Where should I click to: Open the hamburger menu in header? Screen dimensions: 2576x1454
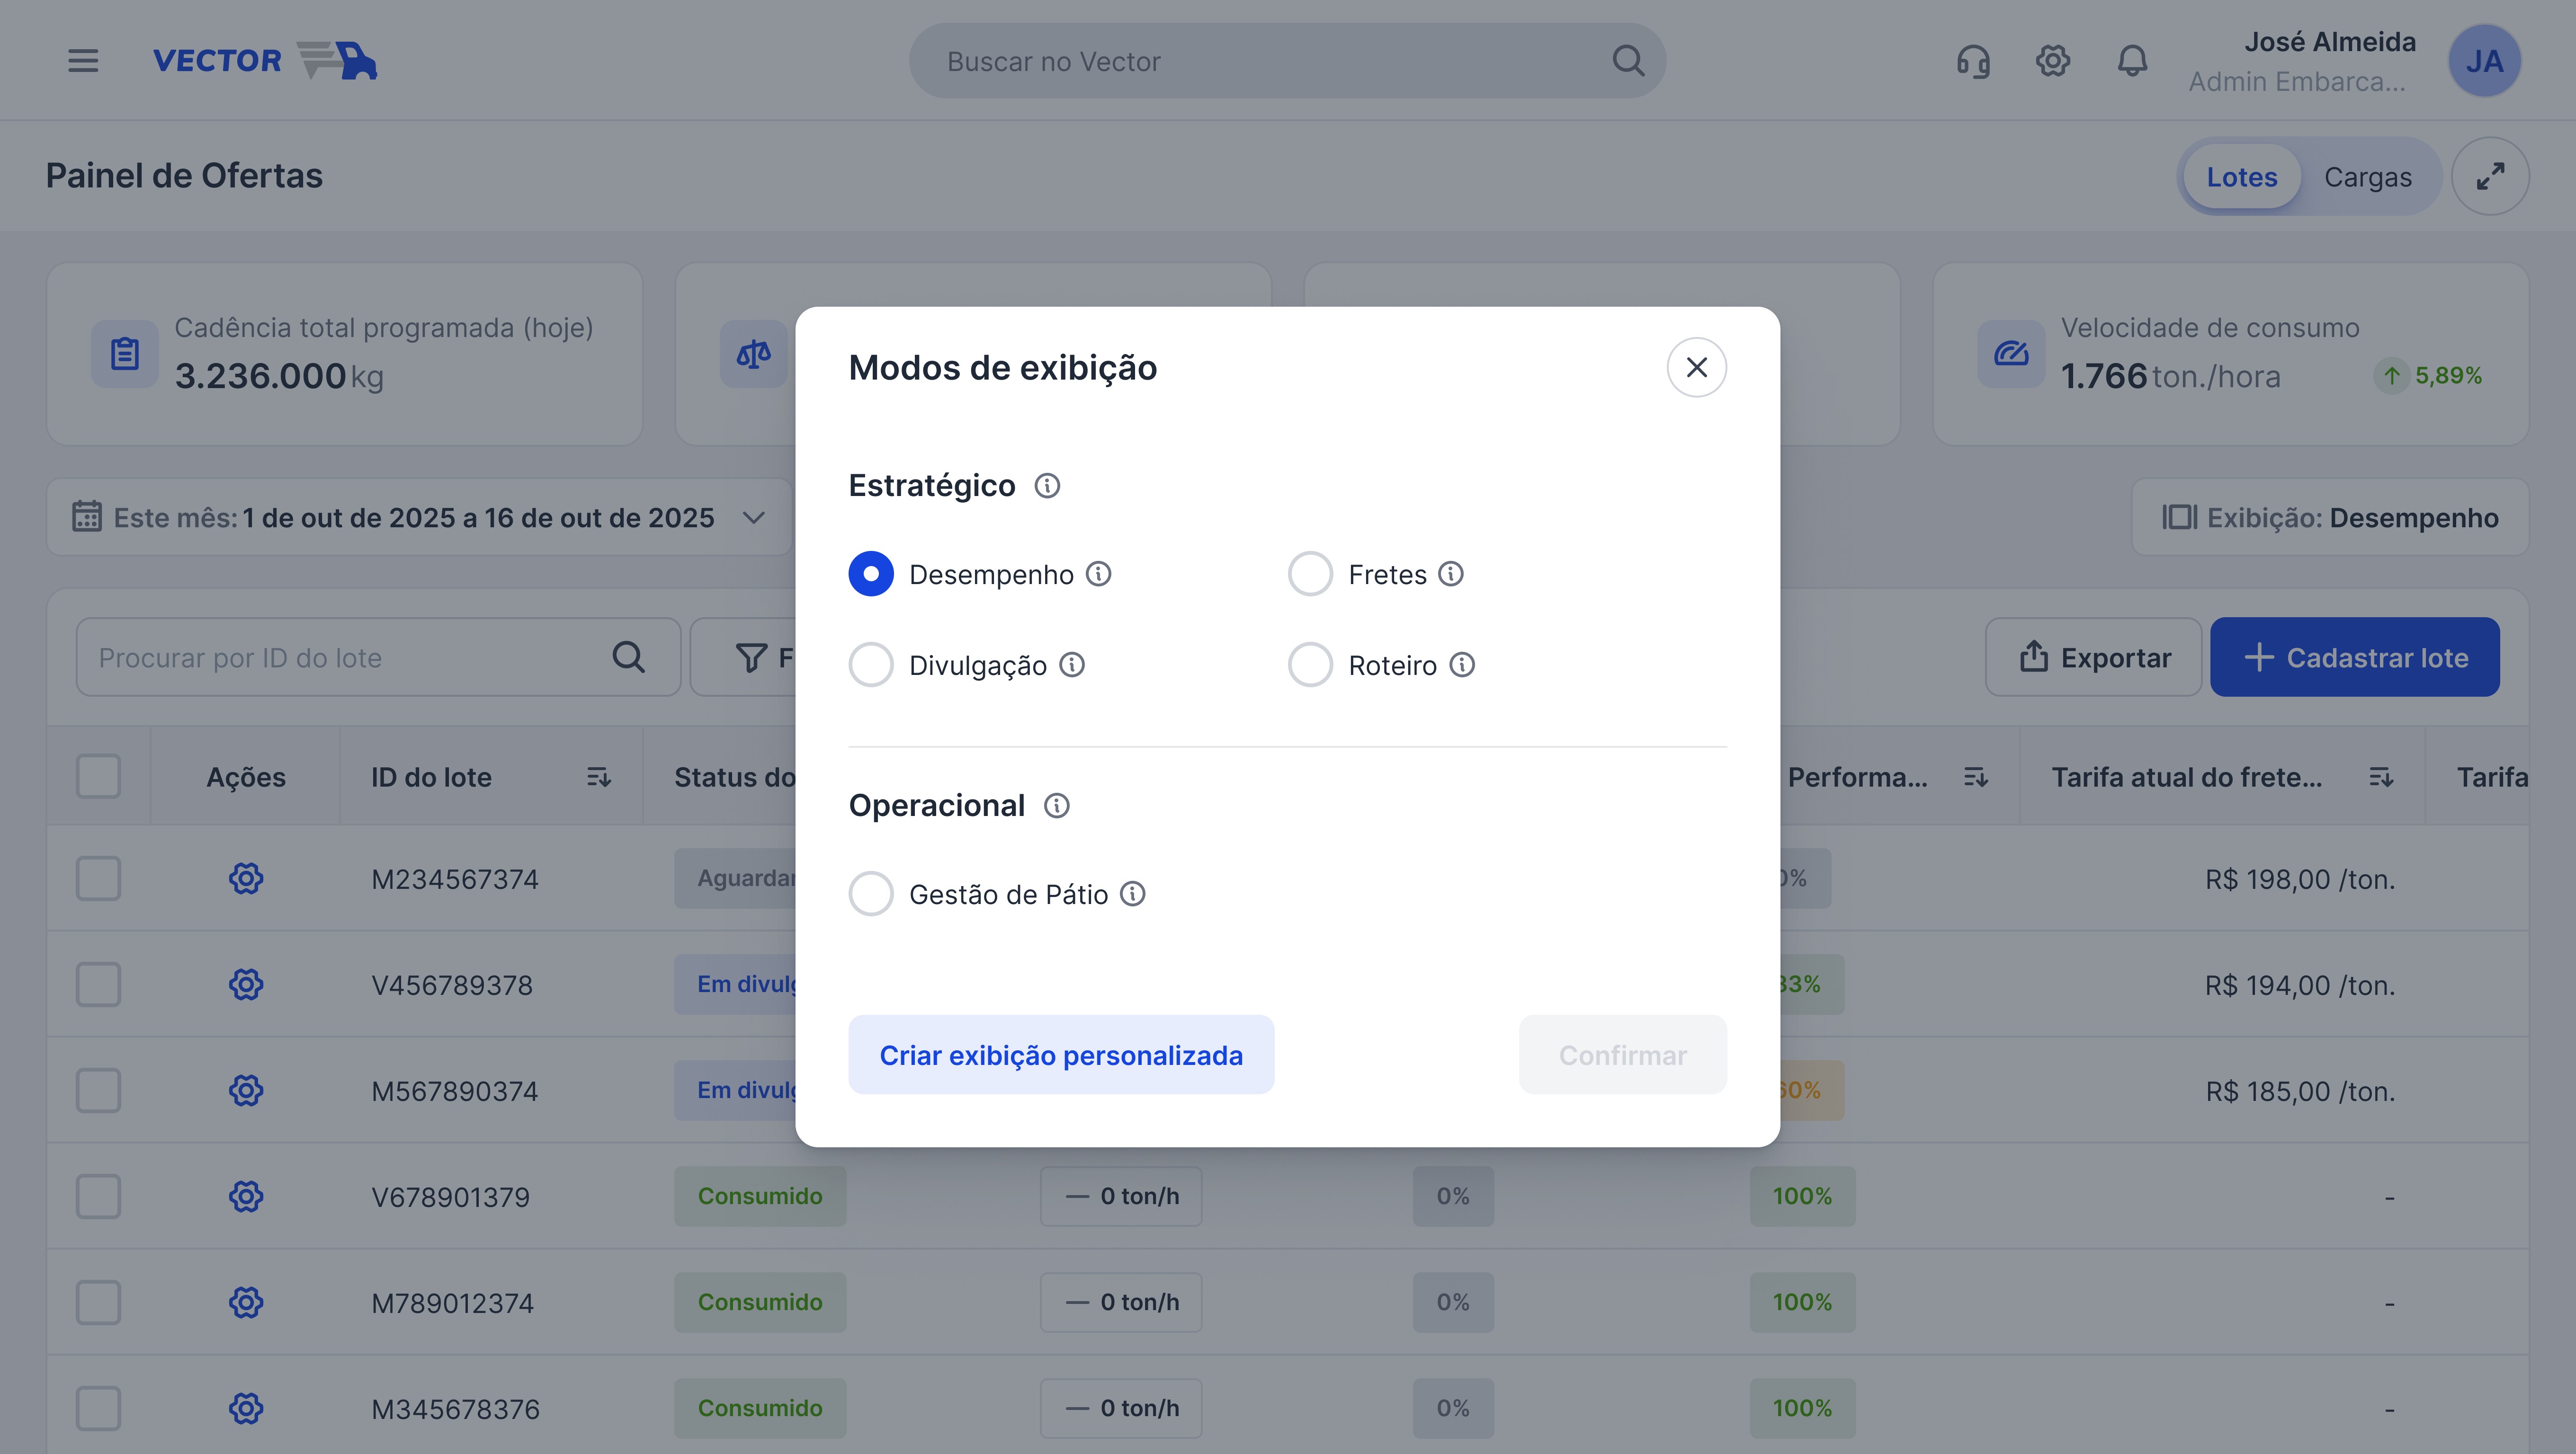pos(83,61)
